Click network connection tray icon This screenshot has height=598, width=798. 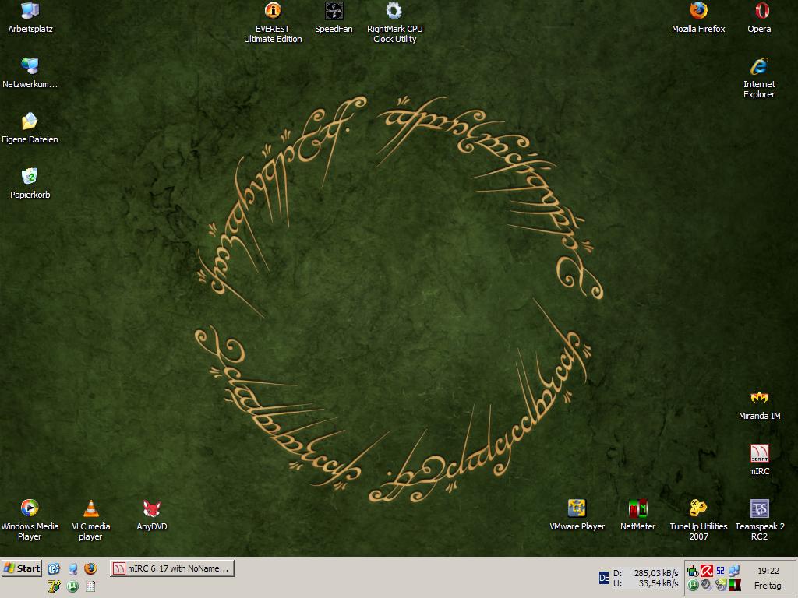click(x=734, y=571)
